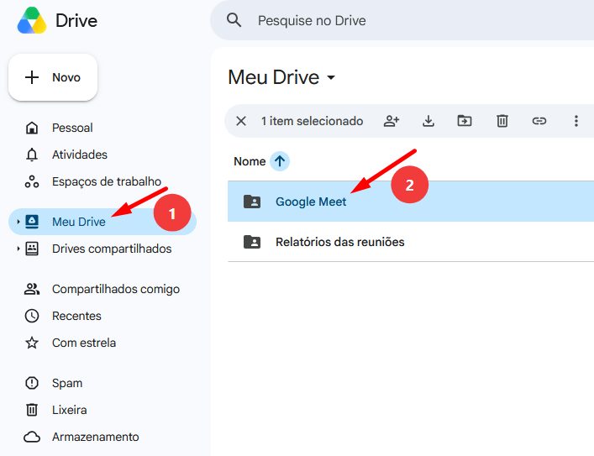594x456 pixels.
Task: Open the Spam section
Action: click(x=103, y=383)
